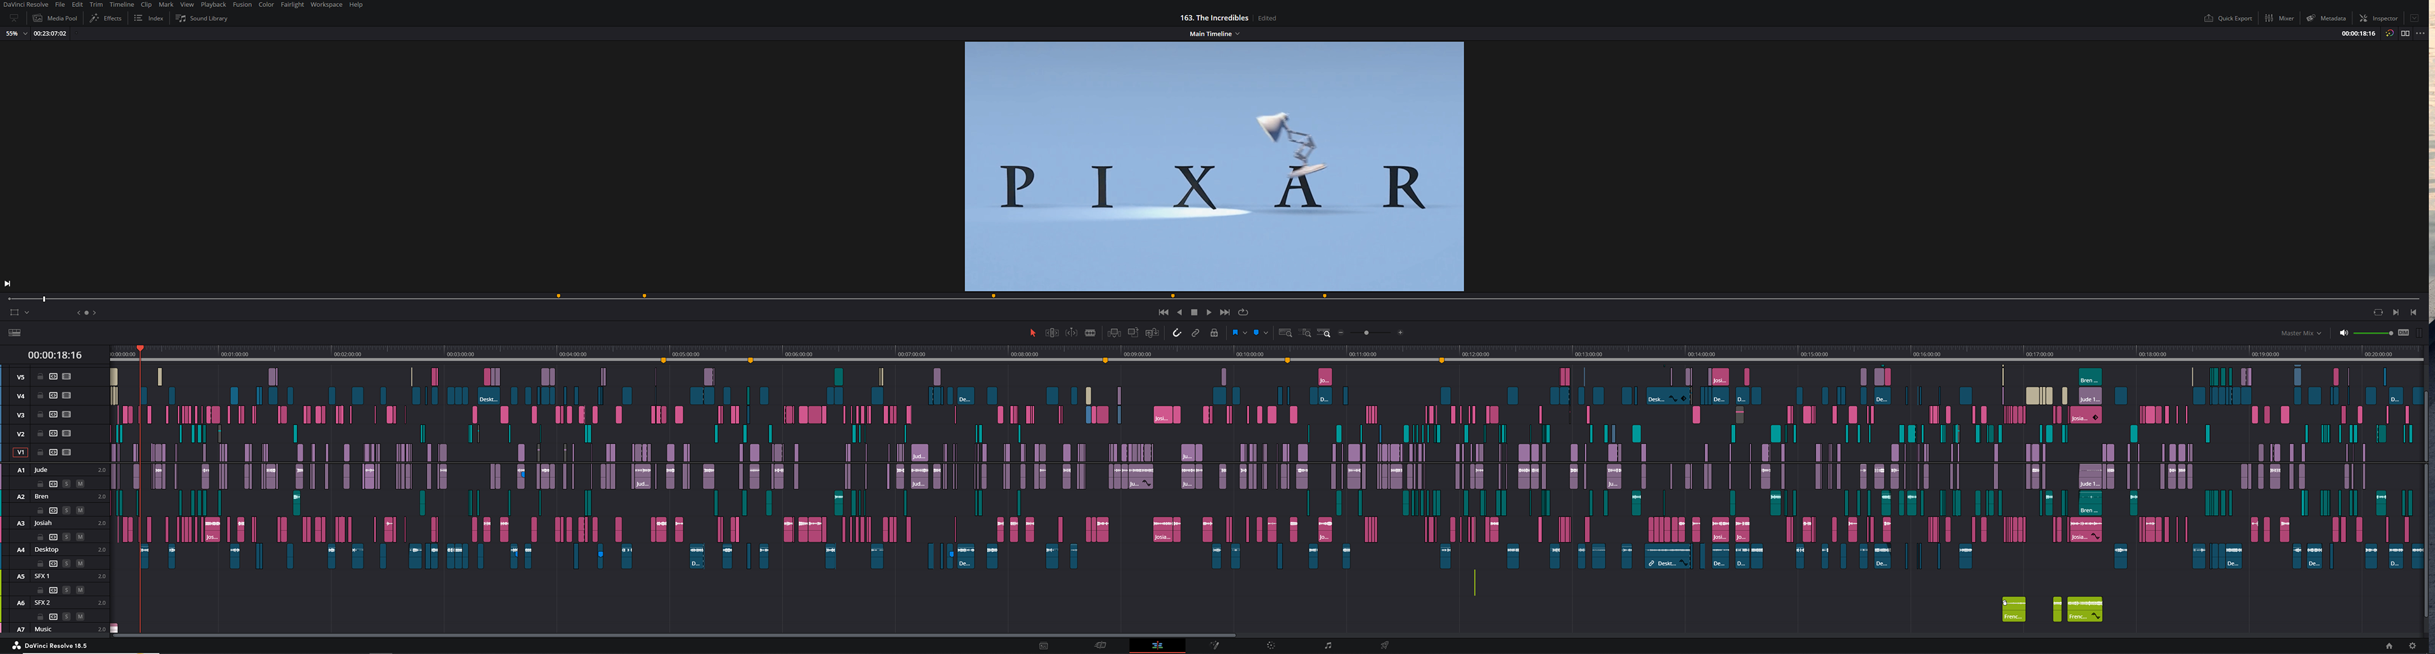Click the Replace Clip edit icon

[x=1152, y=333]
